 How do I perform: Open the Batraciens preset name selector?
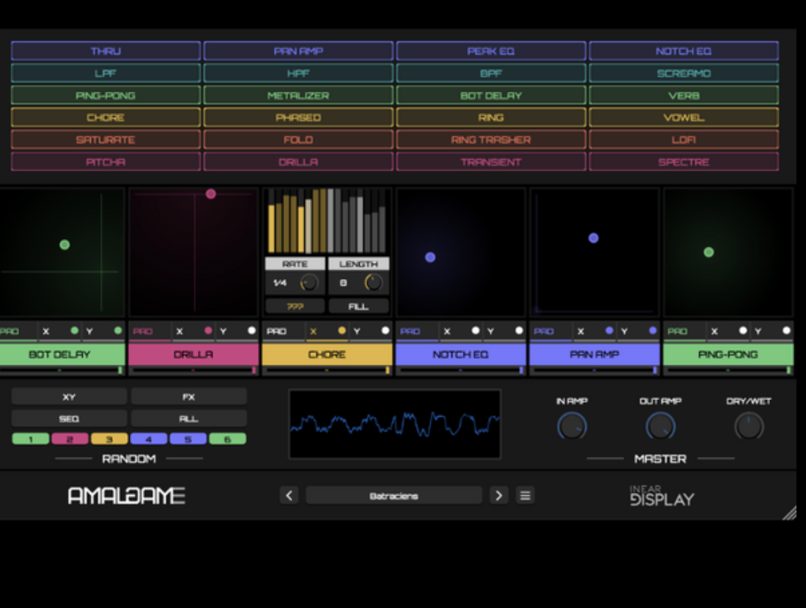(x=393, y=495)
